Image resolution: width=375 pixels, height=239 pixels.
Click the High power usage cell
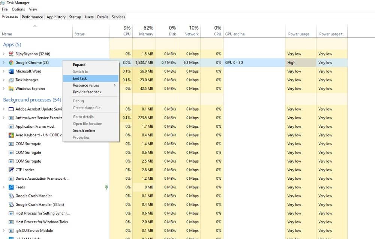(301, 63)
